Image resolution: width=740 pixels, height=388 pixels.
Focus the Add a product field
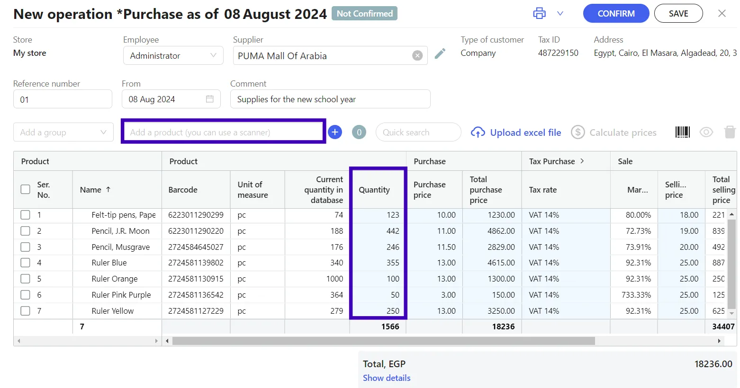[223, 132]
